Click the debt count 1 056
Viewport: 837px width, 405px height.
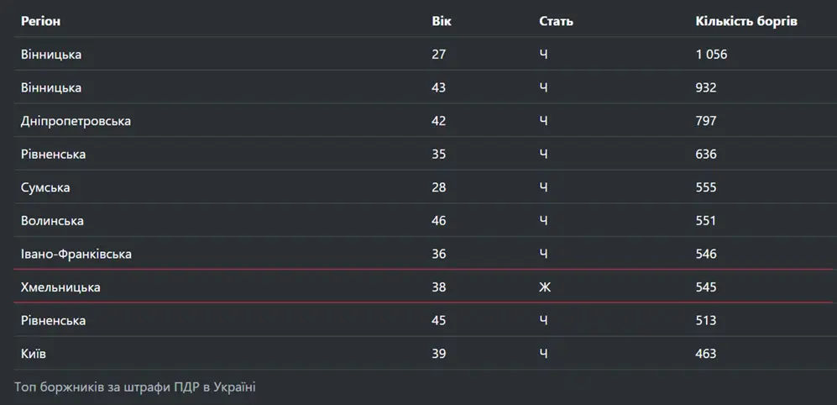711,55
